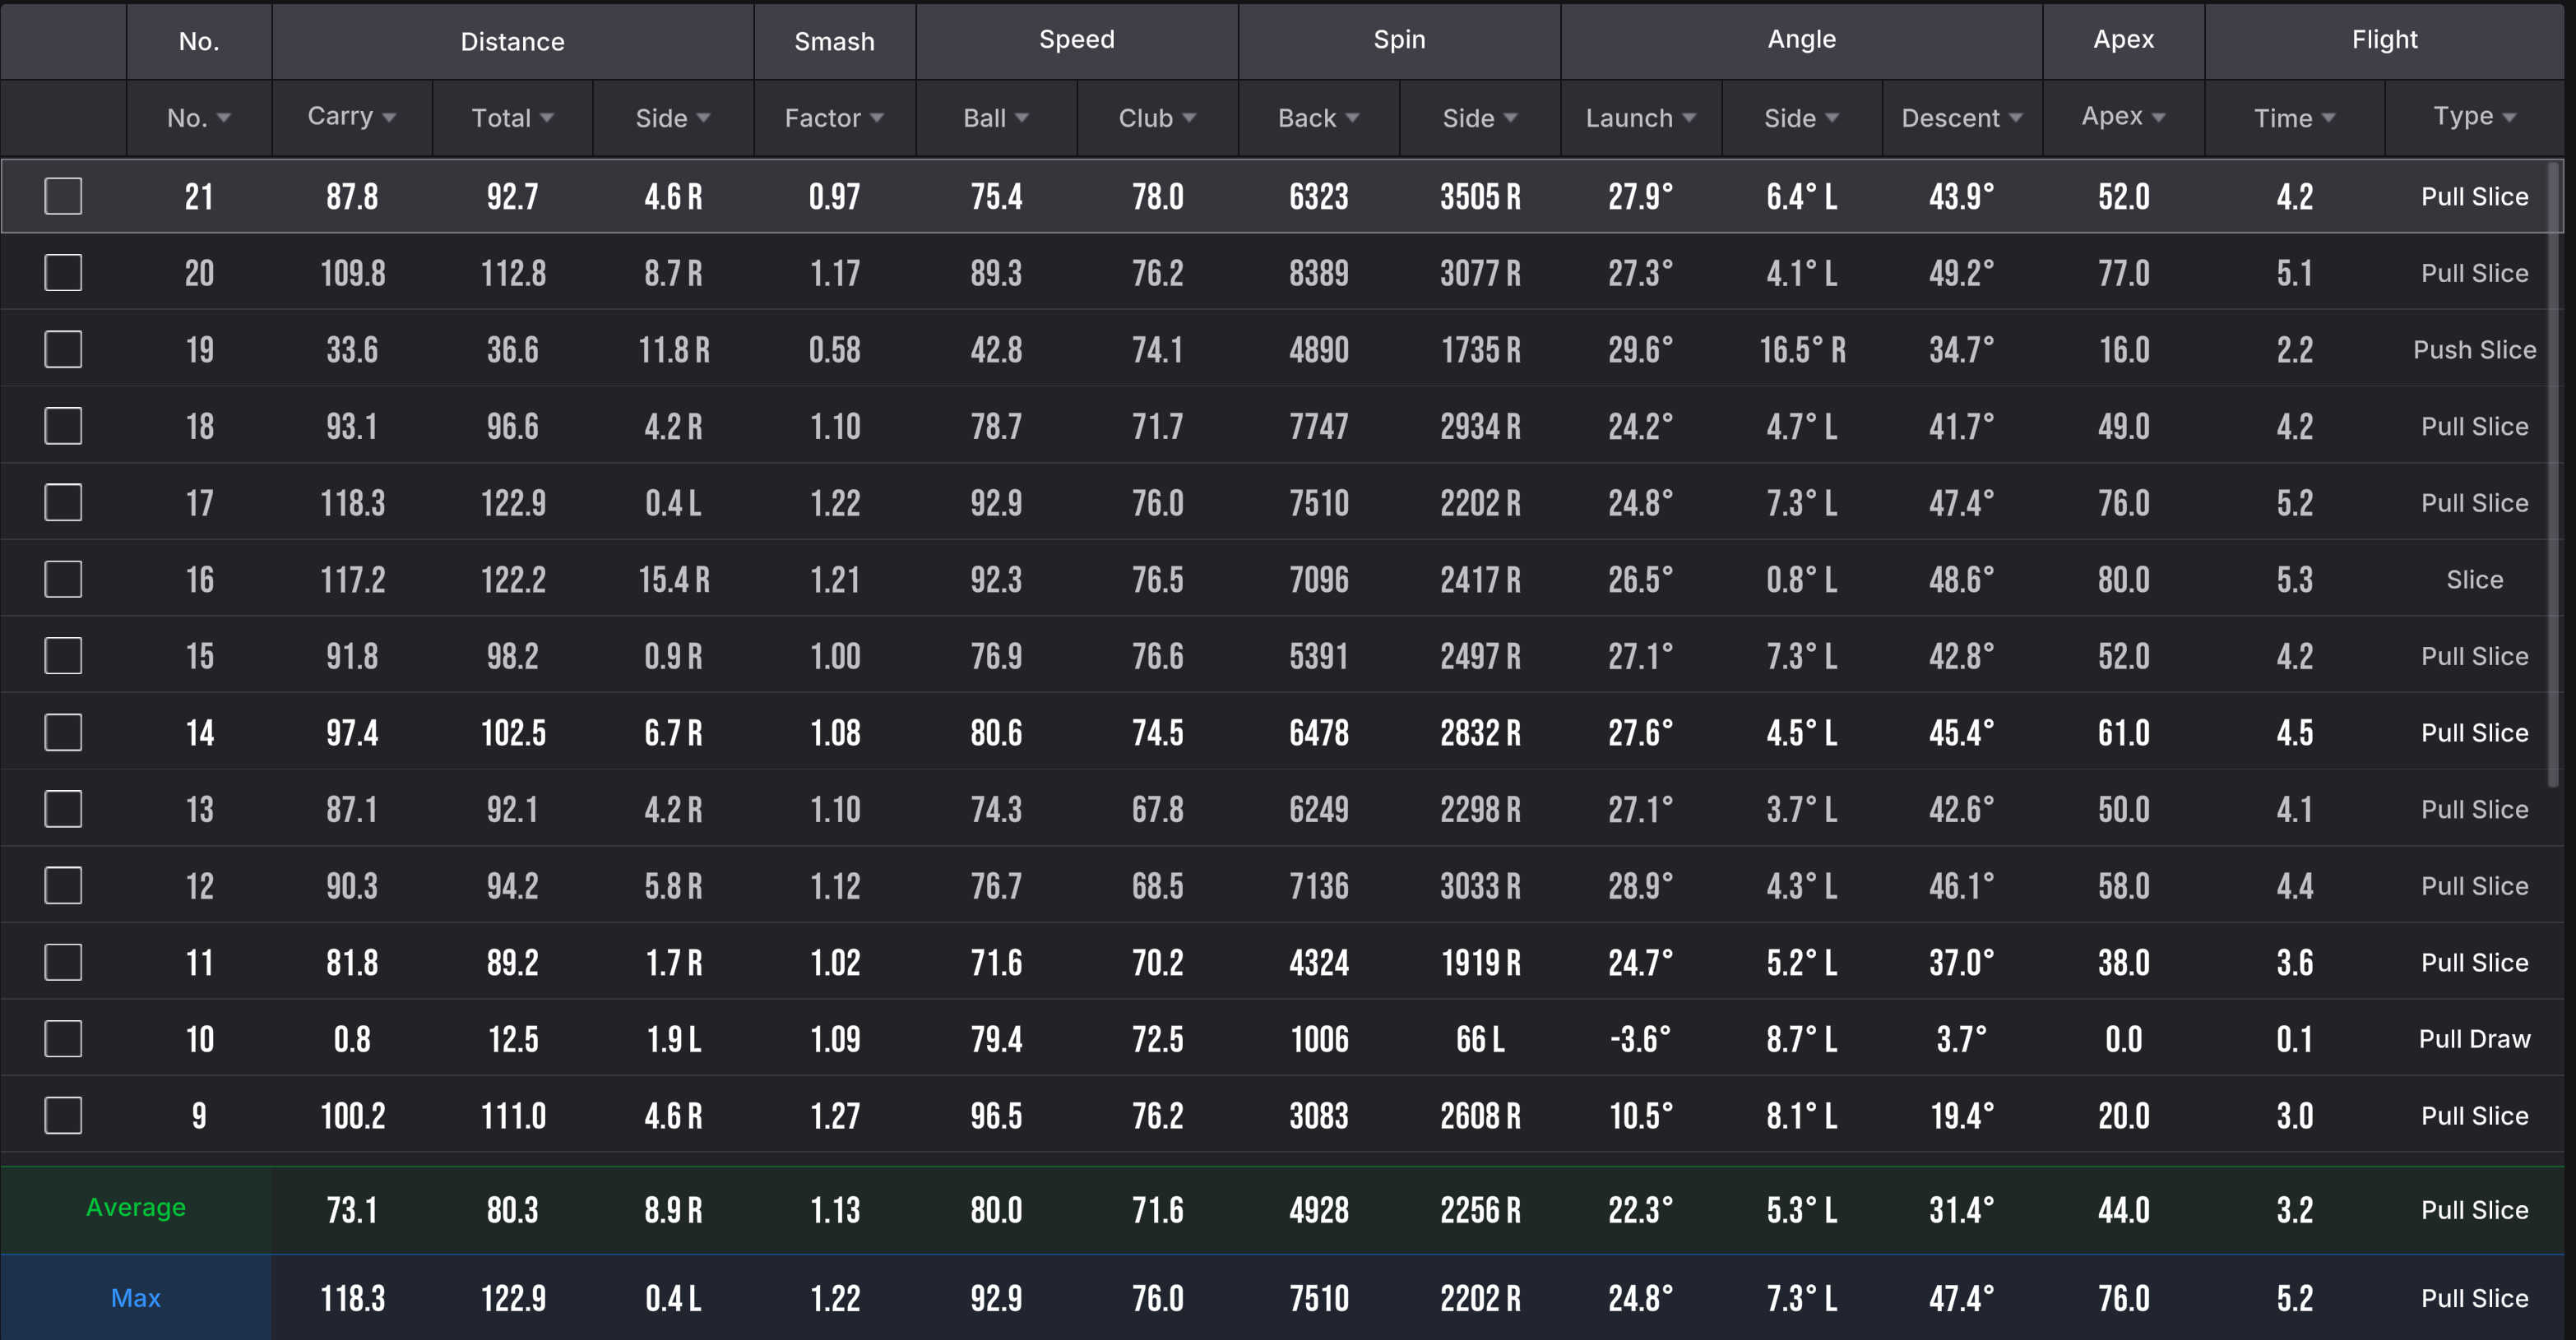The width and height of the screenshot is (2576, 1340).
Task: Click Pull Draw type in shot 10
Action: tap(2474, 1039)
